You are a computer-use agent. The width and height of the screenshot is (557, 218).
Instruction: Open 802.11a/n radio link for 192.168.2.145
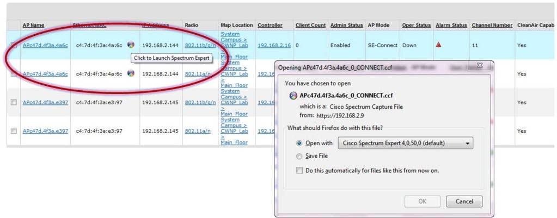pyautogui.click(x=198, y=131)
